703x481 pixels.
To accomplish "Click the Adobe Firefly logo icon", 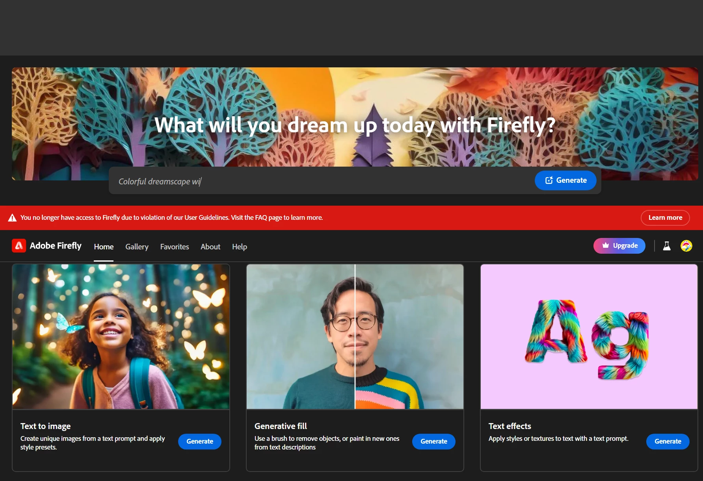I will (19, 246).
